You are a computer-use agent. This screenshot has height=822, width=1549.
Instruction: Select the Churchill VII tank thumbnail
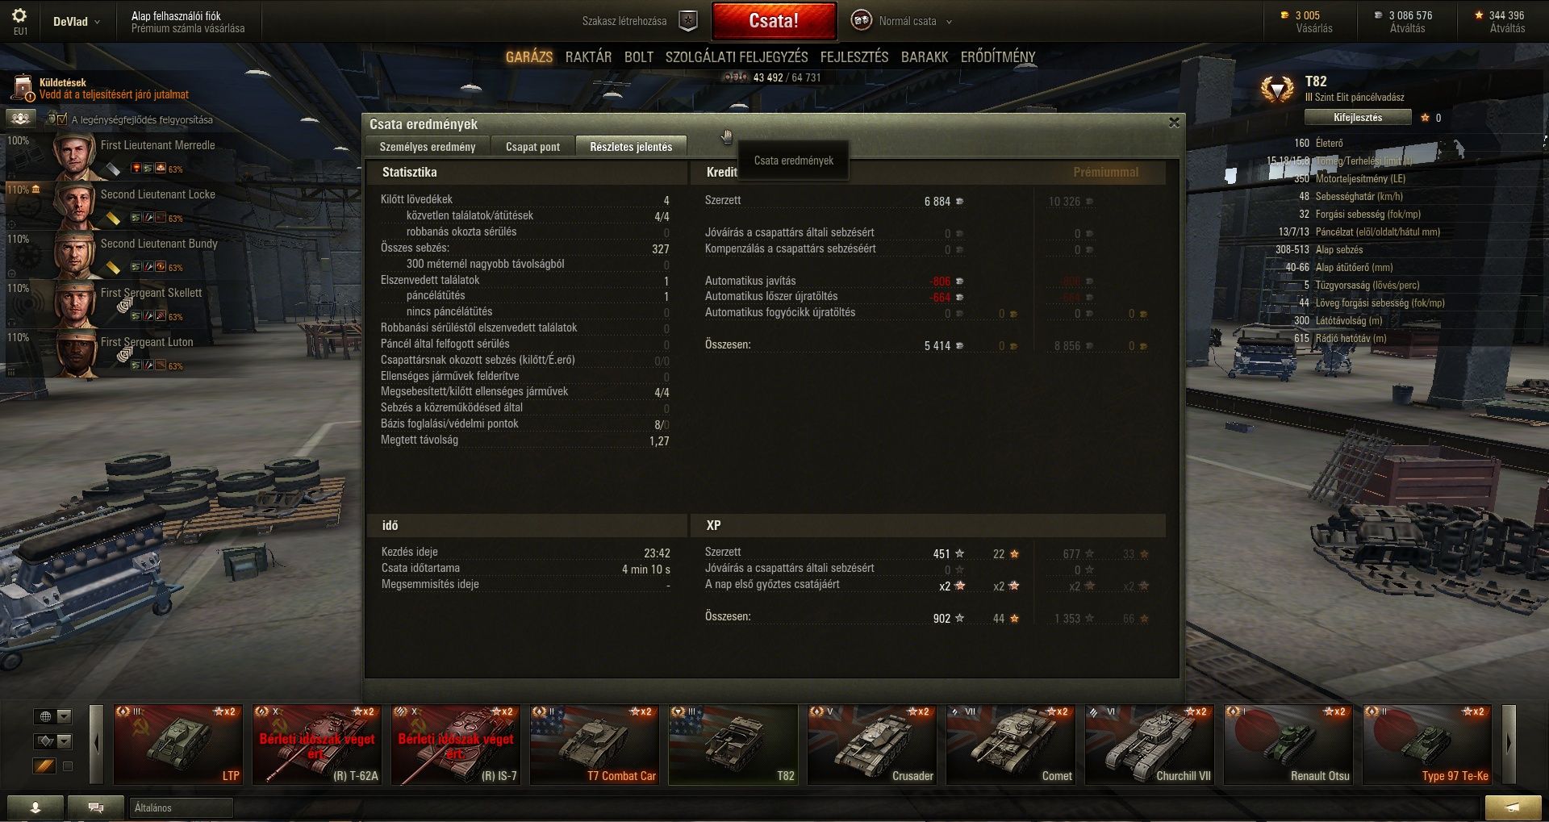point(1149,745)
